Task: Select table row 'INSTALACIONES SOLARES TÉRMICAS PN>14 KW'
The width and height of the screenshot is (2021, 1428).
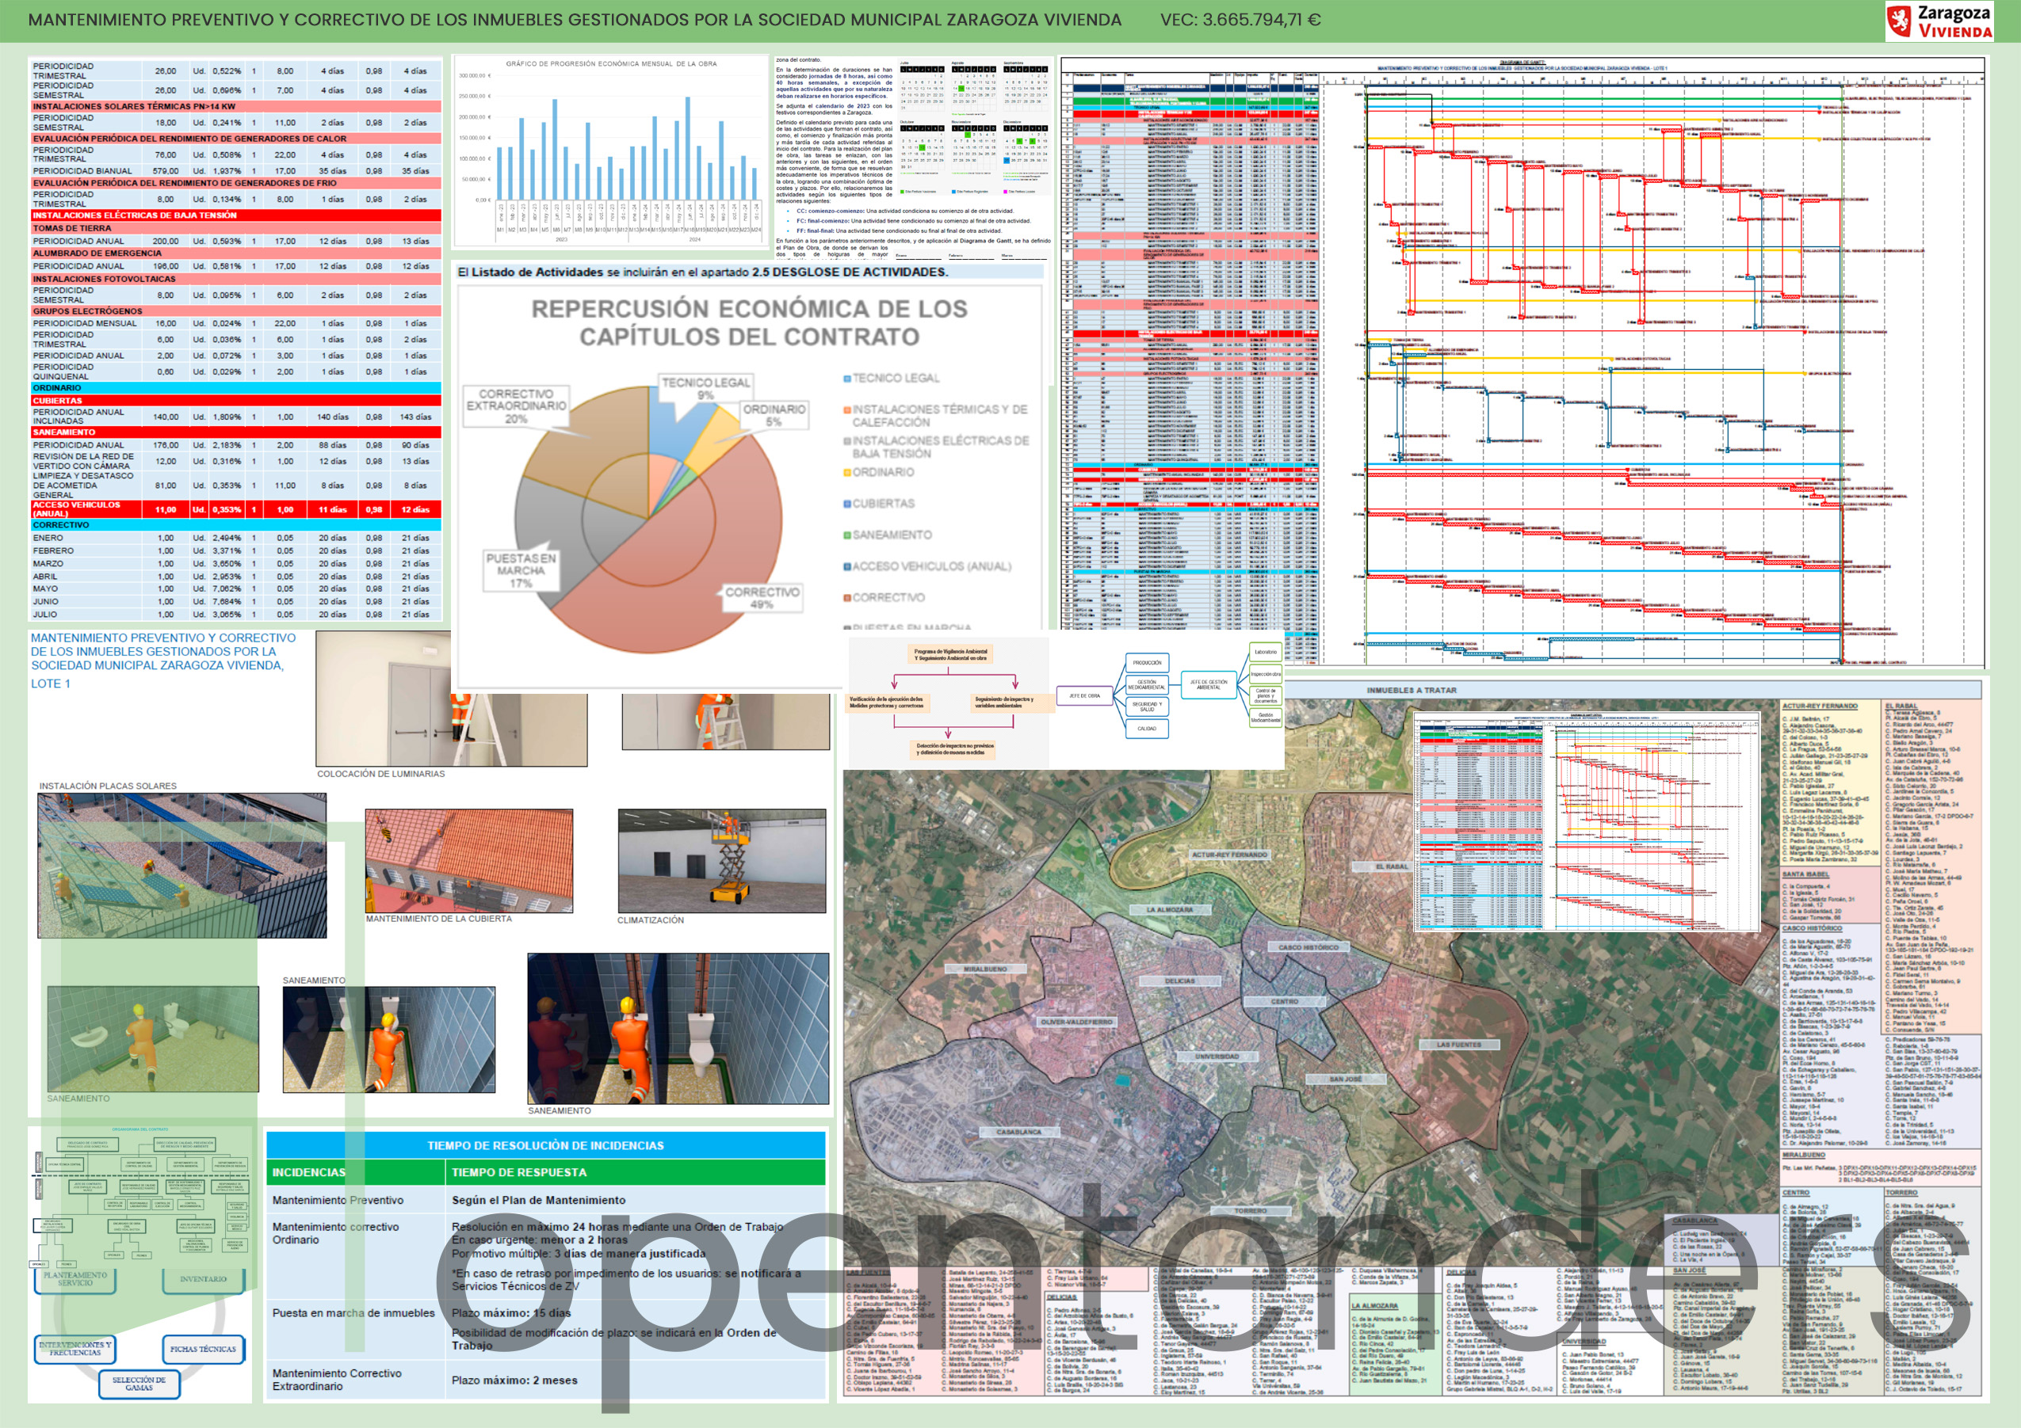Action: (x=236, y=106)
